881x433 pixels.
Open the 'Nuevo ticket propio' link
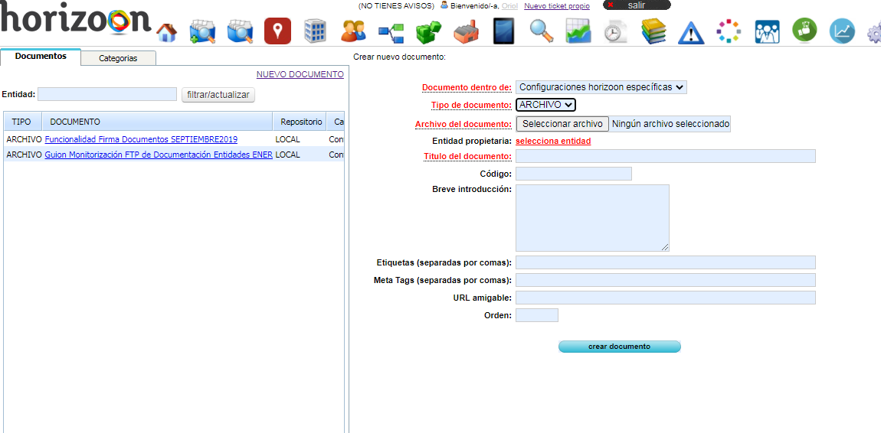(557, 5)
